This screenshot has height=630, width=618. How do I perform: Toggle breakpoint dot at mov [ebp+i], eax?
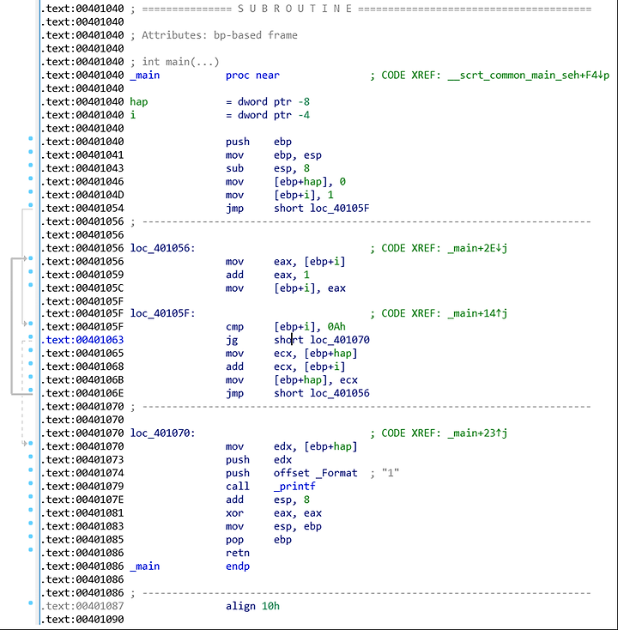(x=31, y=285)
